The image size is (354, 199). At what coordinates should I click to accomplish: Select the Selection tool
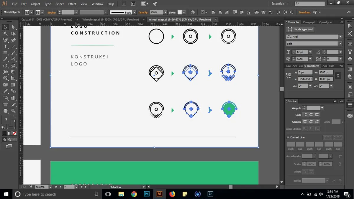tap(5, 27)
